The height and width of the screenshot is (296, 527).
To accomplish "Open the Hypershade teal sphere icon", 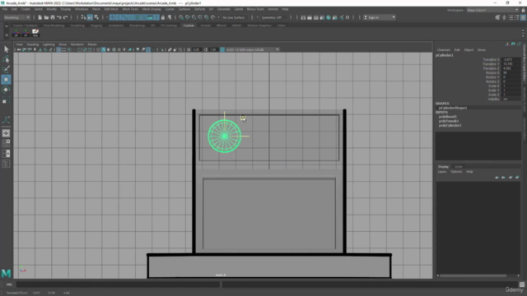I will tap(329, 17).
